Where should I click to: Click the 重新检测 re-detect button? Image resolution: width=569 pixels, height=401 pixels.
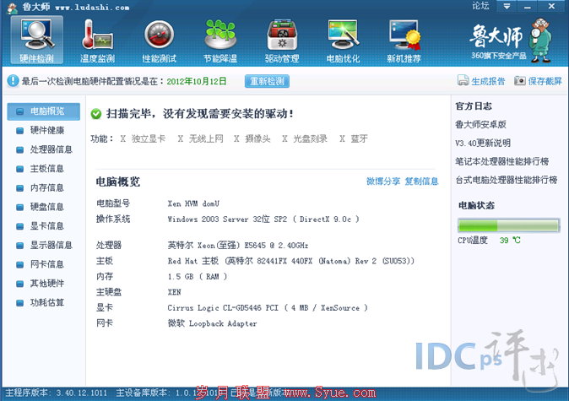click(x=267, y=81)
